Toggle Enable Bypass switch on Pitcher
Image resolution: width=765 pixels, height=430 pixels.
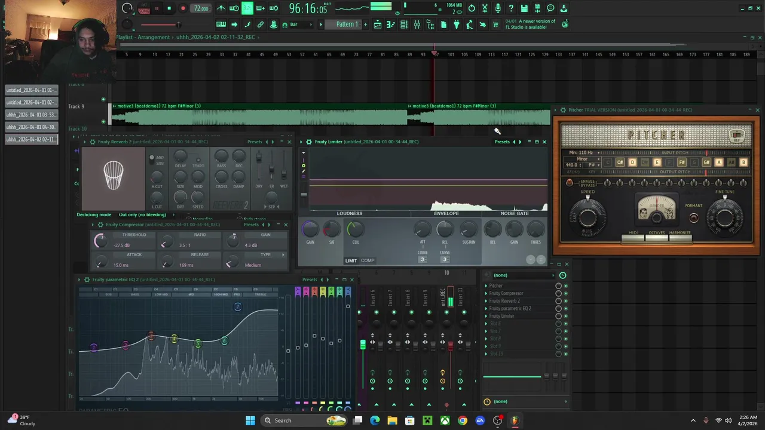coord(570,183)
